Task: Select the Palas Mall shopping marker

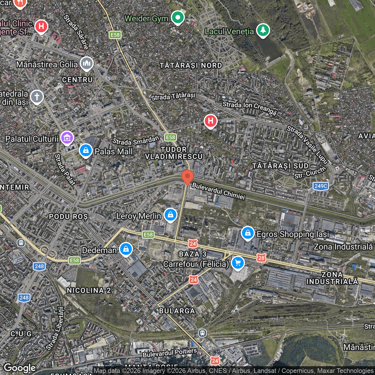Action: 86,151
